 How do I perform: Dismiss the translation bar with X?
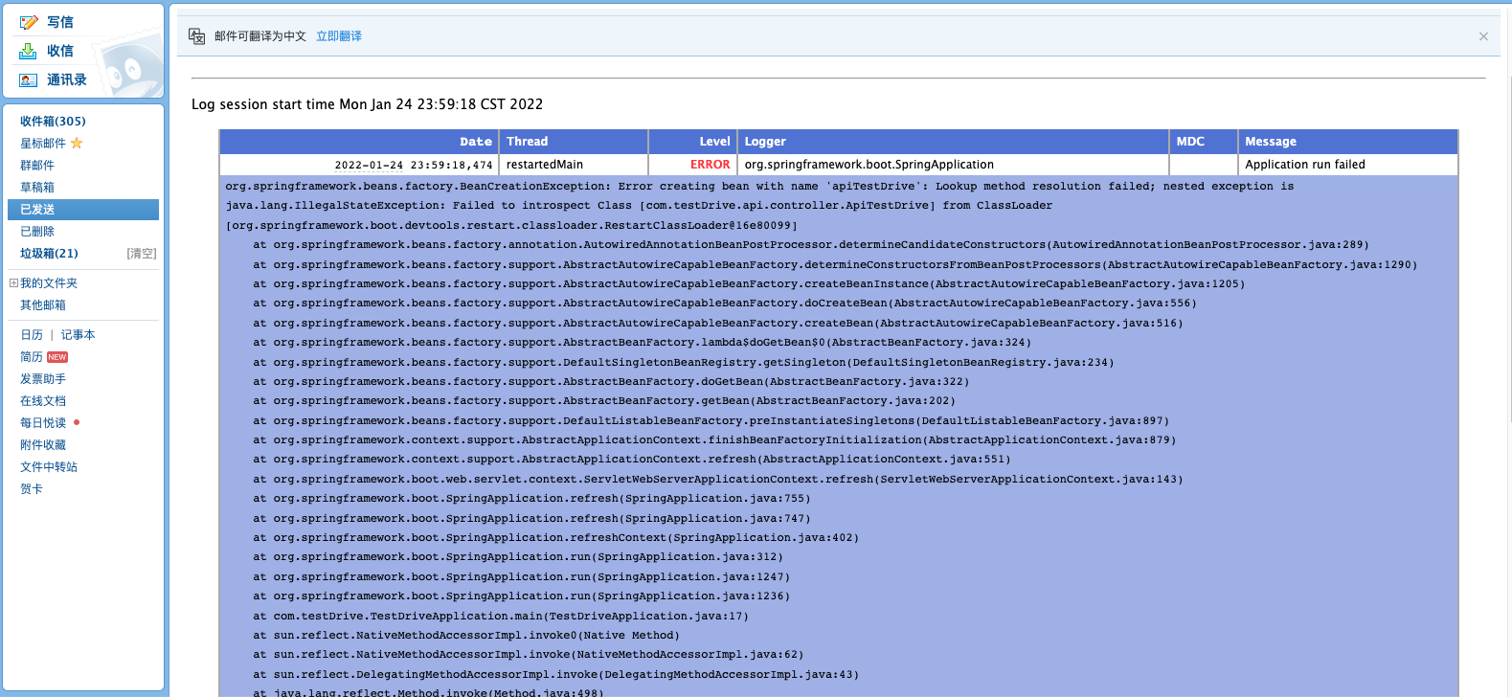[x=1483, y=36]
